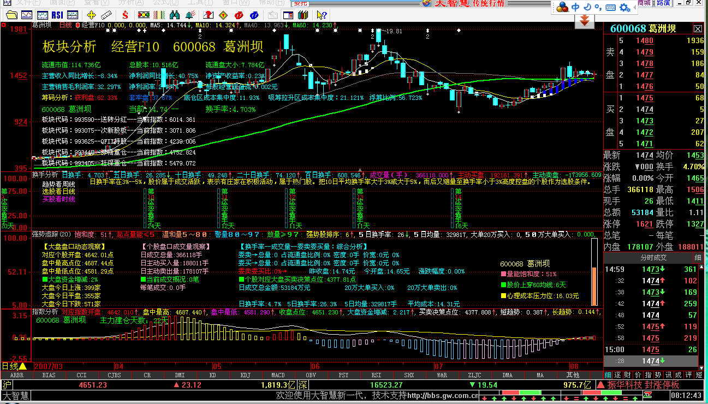Select the OBV indicator tab
708x404 pixels.
[x=311, y=375]
